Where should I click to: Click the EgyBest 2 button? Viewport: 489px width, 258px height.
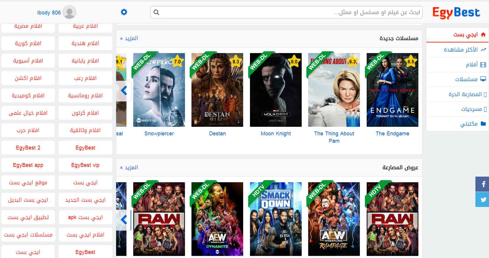click(28, 148)
